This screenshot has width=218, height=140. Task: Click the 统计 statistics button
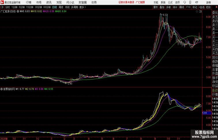tap(175, 7)
